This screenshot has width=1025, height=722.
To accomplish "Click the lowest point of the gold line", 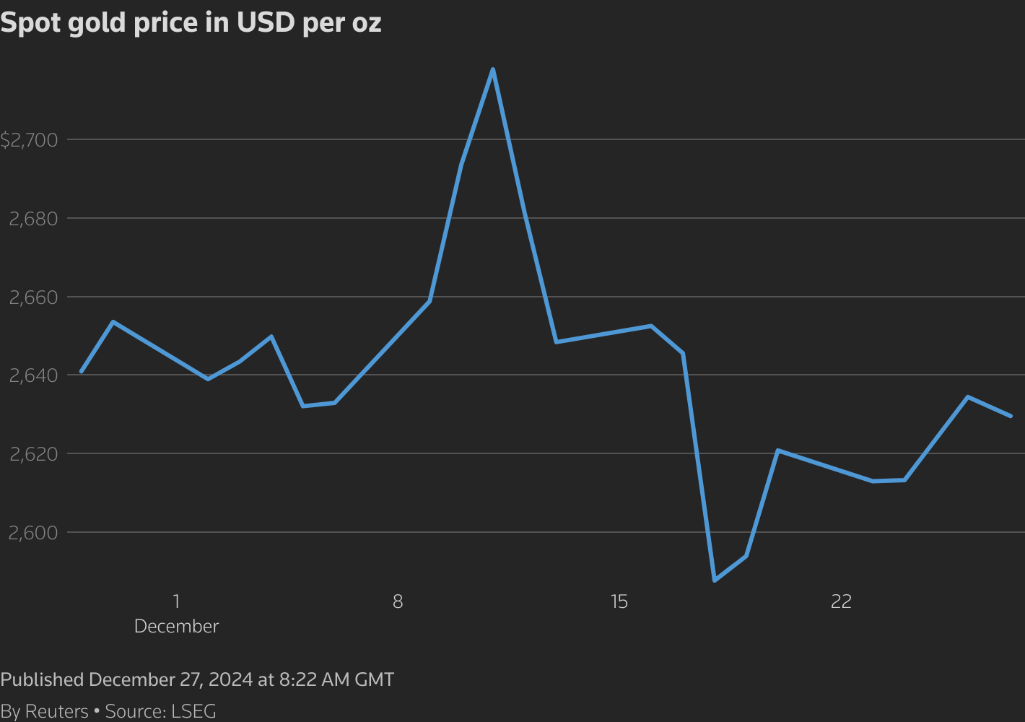I will 715,580.
